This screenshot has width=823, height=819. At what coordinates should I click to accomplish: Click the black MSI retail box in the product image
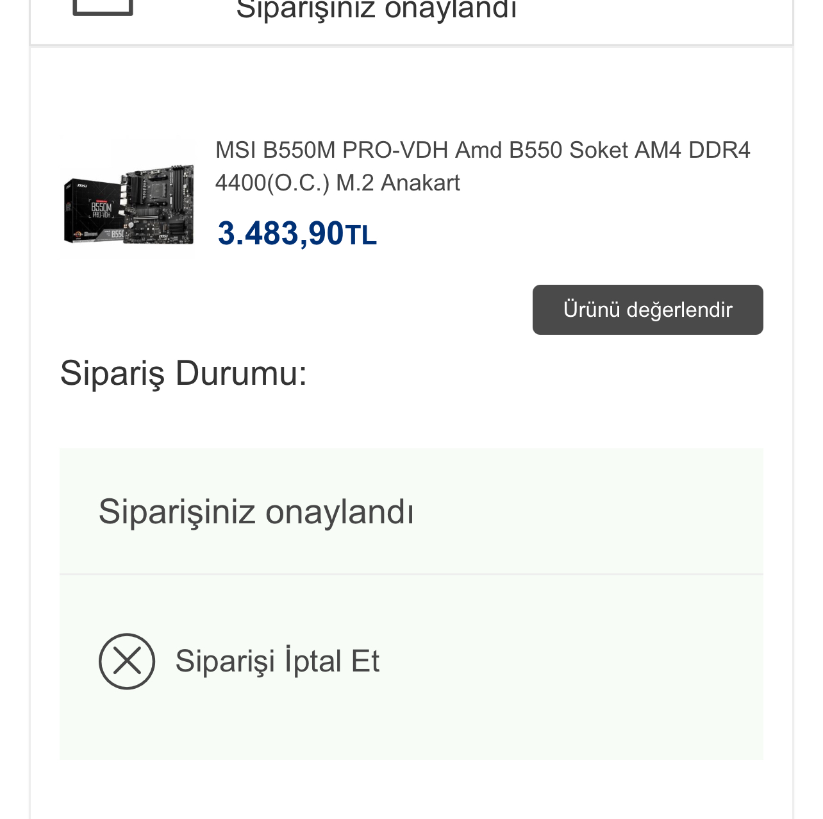(x=93, y=211)
